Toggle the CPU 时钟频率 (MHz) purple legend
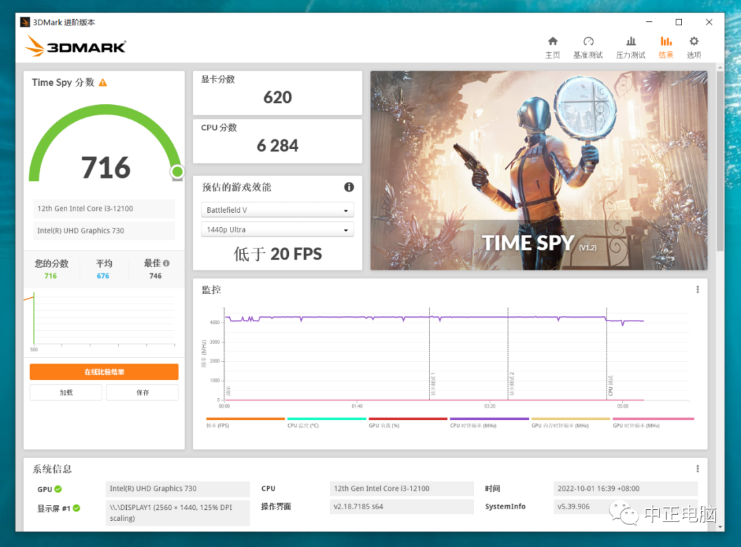This screenshot has width=741, height=547. [x=489, y=423]
